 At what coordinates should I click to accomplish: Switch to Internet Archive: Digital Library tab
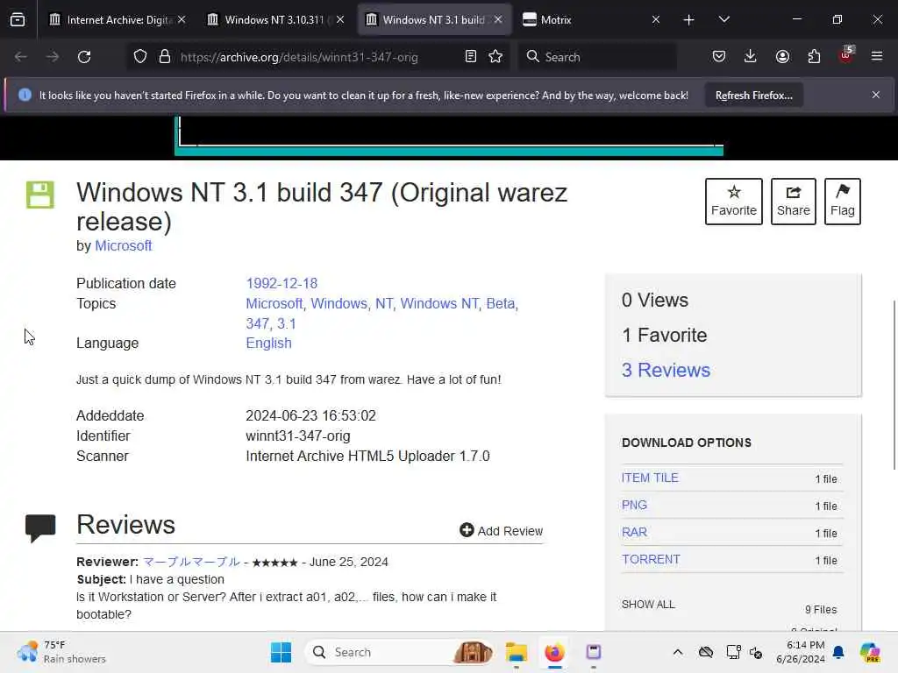tap(118, 20)
